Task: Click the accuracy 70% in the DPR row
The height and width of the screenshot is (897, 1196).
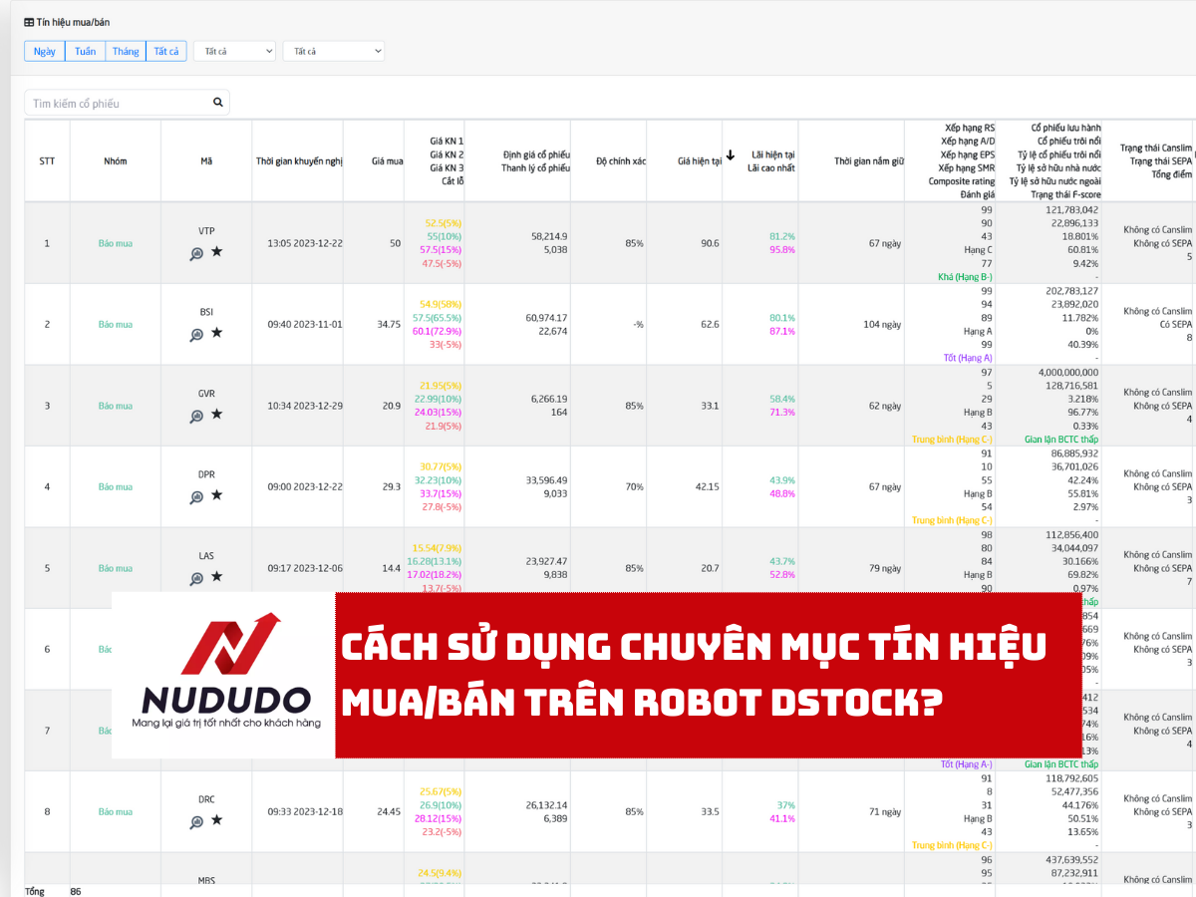Action: tap(634, 486)
